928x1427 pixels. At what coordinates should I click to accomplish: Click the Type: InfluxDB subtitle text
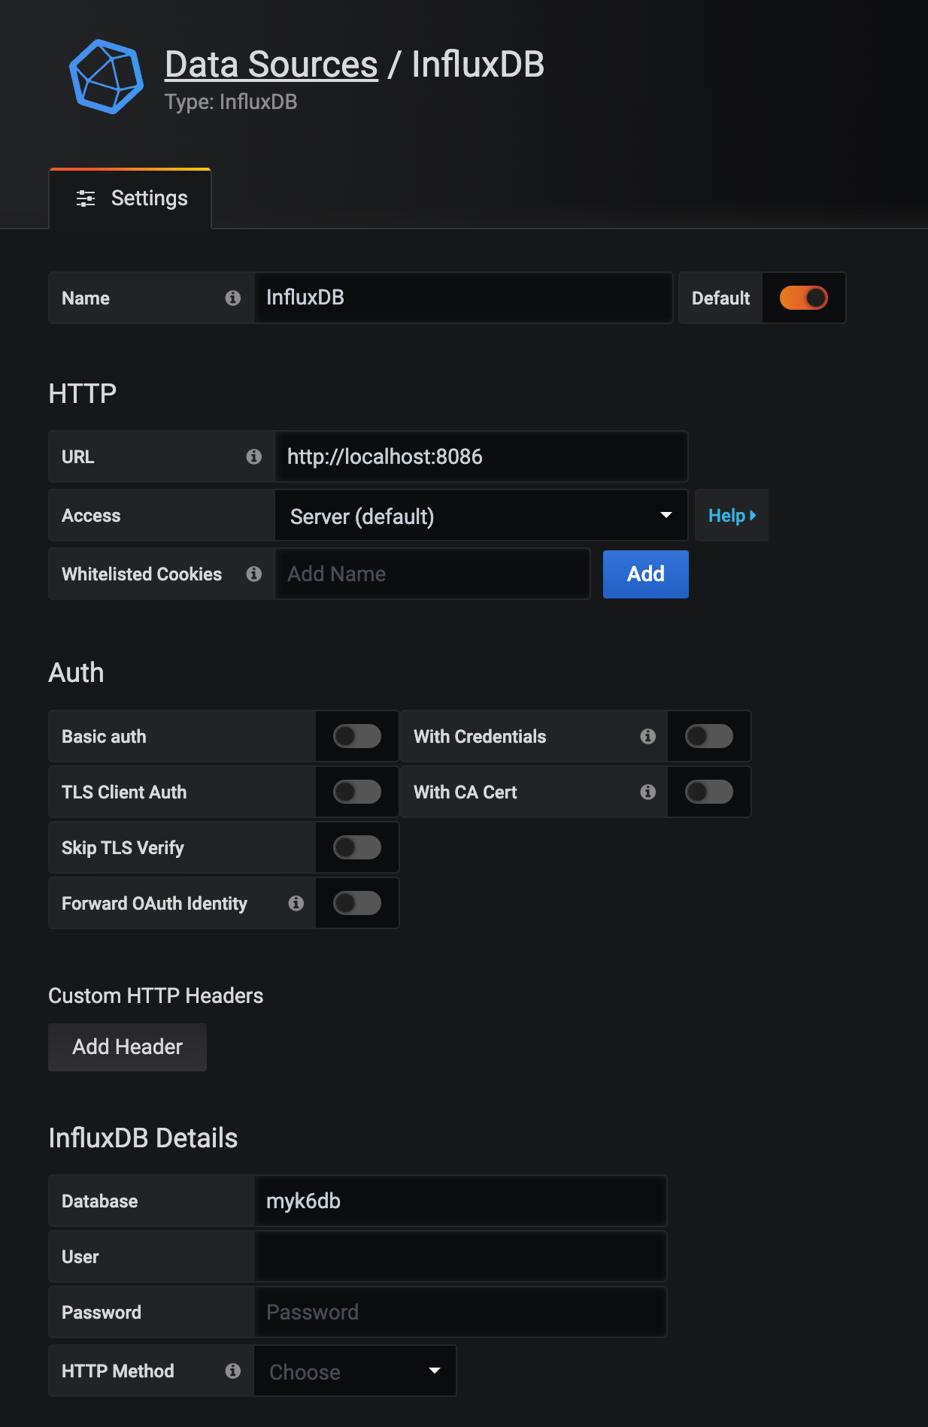[x=231, y=102]
